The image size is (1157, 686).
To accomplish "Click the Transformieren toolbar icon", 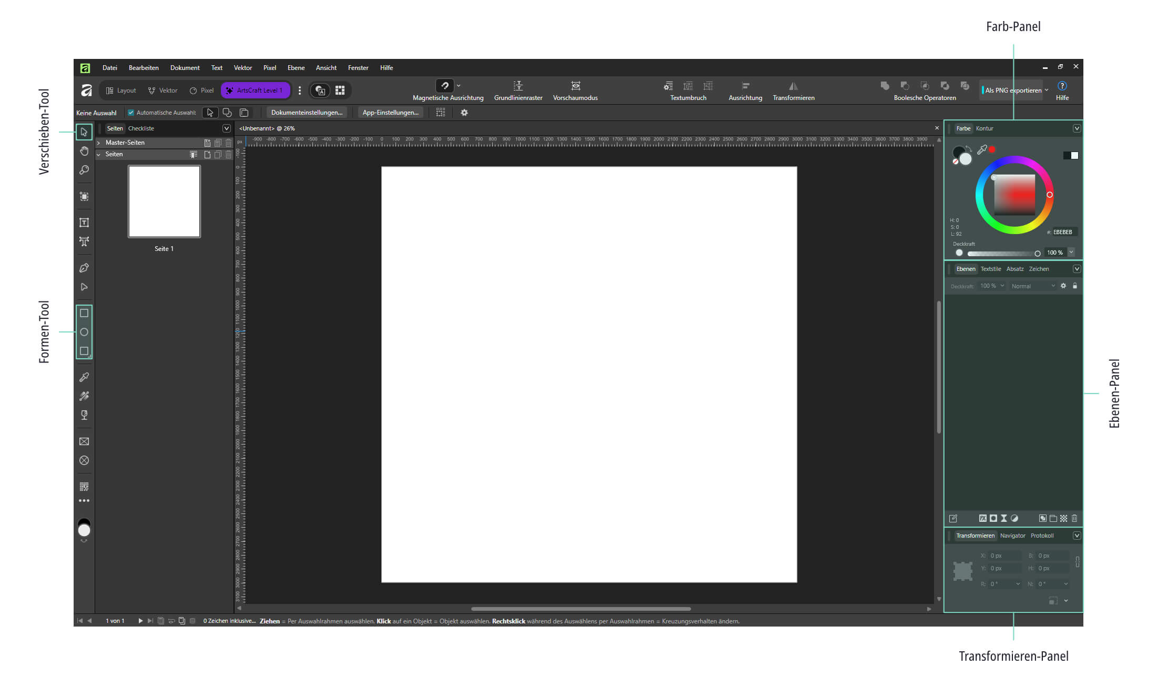I will [793, 90].
